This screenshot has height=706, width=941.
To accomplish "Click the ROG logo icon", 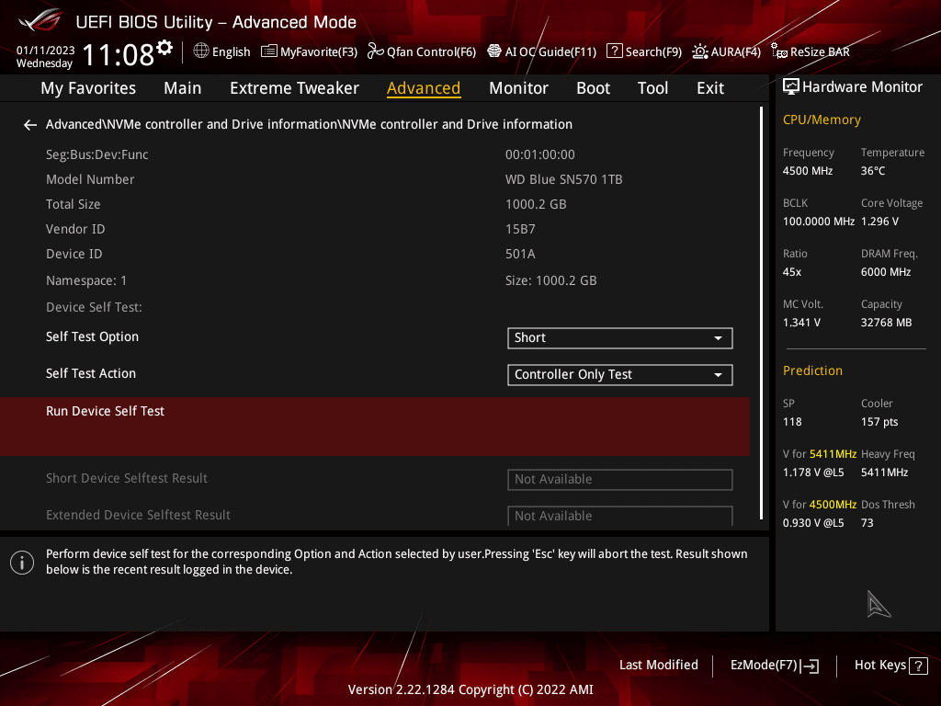I will click(x=40, y=20).
